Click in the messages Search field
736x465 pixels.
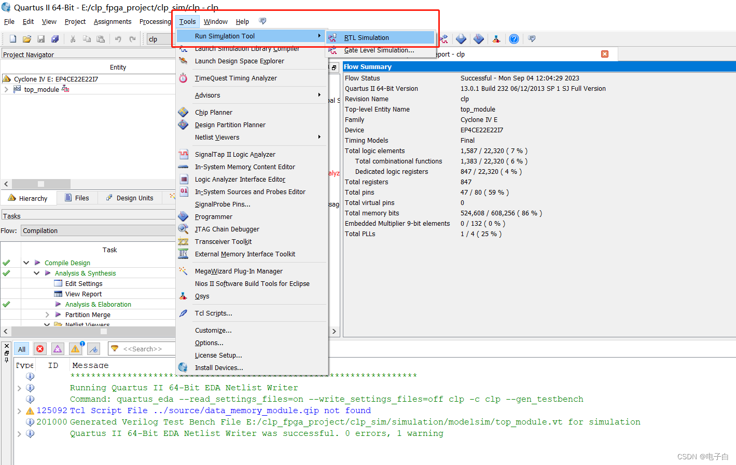pyautogui.click(x=143, y=349)
